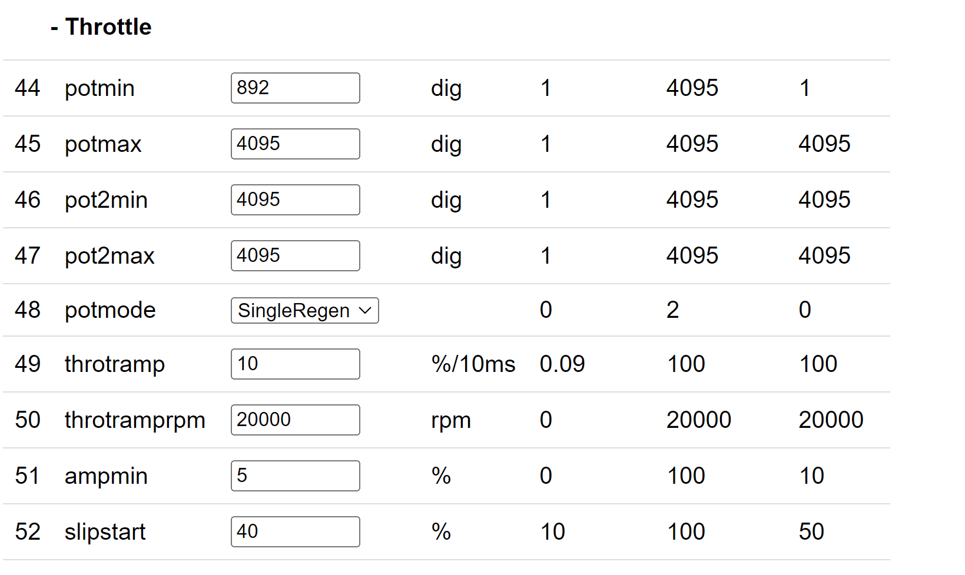Click the throtramp %/10ms unit text

pos(473,364)
